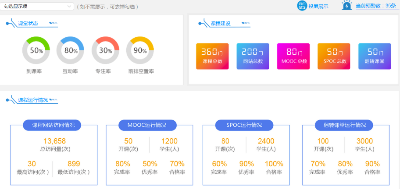
Task: Click the 专注率 30% ring gauge
Action: click(105, 50)
